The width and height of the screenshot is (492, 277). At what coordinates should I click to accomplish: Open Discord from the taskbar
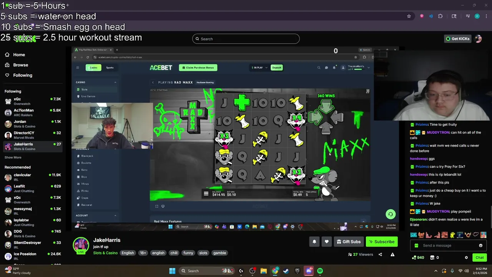(x=309, y=271)
